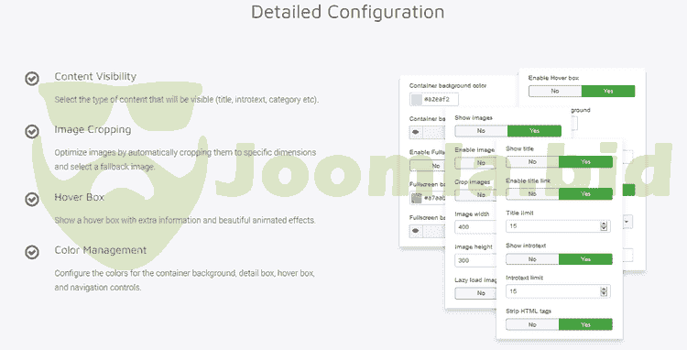This screenshot has width=687, height=350.
Task: Set Enable Hover box to No
Action: click(555, 91)
